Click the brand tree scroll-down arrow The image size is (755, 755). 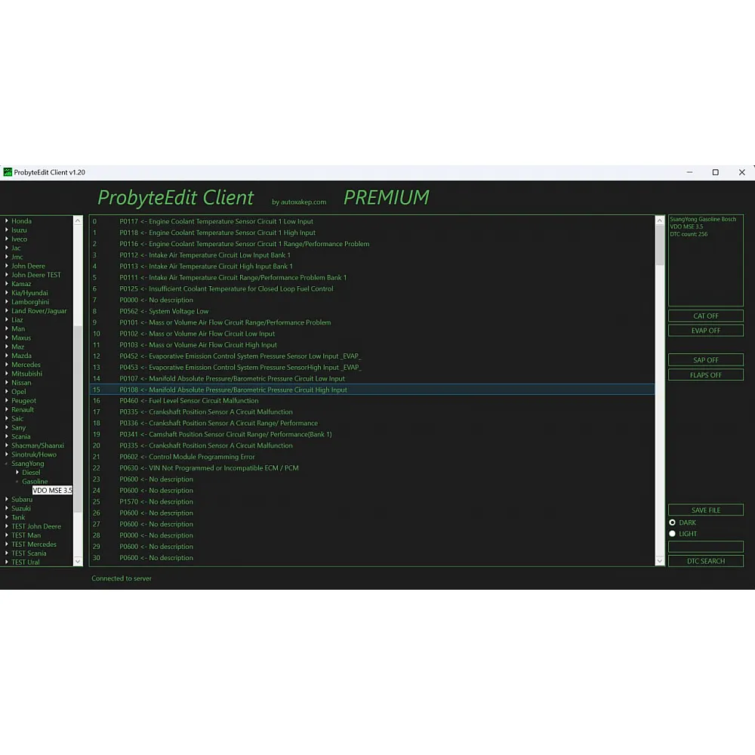click(x=78, y=561)
